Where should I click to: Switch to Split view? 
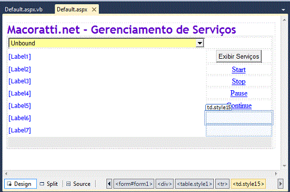click(x=49, y=184)
